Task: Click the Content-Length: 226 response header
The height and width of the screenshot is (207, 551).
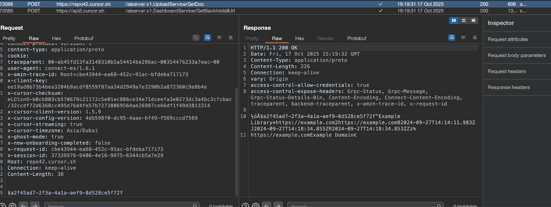Action: [x=280, y=66]
